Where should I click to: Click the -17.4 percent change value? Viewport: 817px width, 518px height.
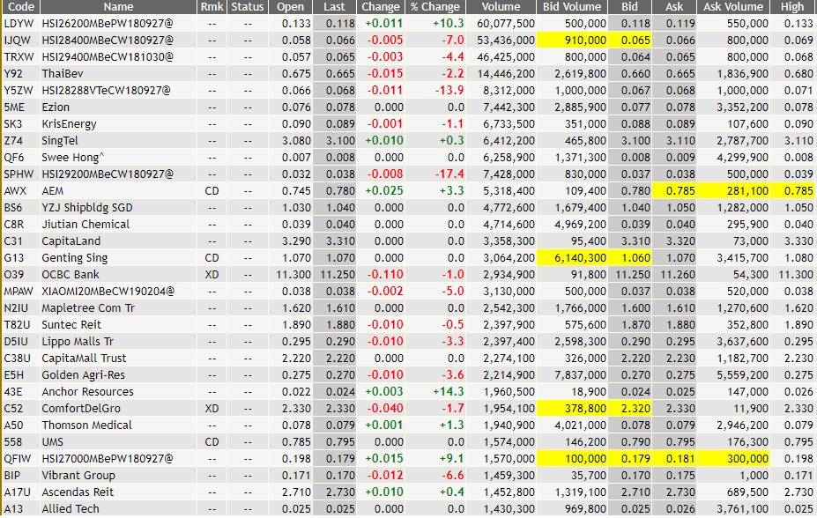(449, 174)
